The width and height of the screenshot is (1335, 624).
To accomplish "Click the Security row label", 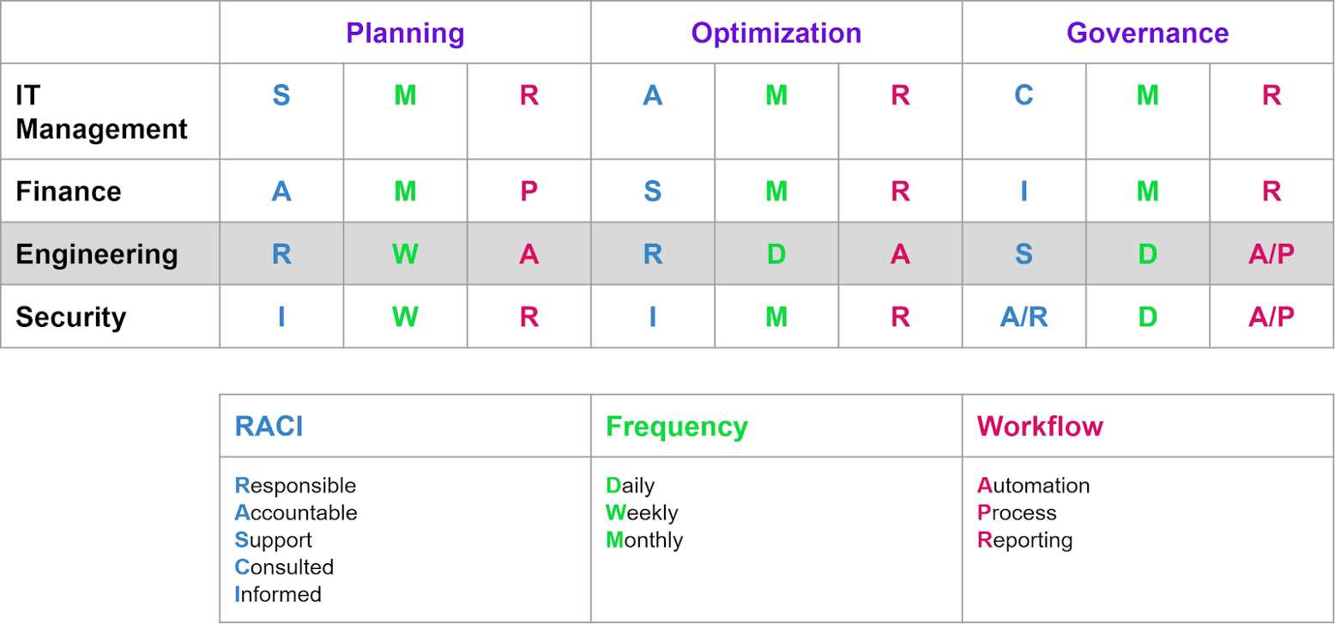I will tap(71, 318).
